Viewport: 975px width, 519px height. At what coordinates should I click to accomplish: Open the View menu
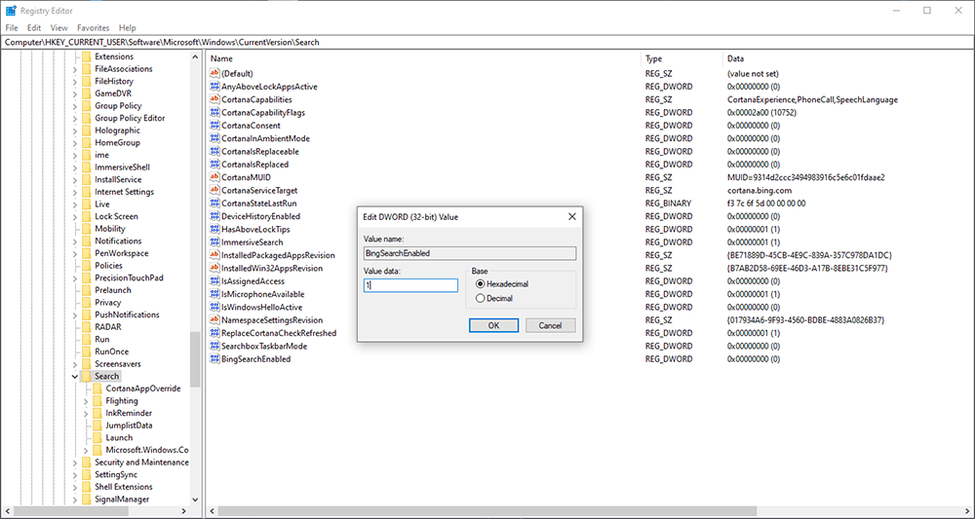tap(59, 28)
